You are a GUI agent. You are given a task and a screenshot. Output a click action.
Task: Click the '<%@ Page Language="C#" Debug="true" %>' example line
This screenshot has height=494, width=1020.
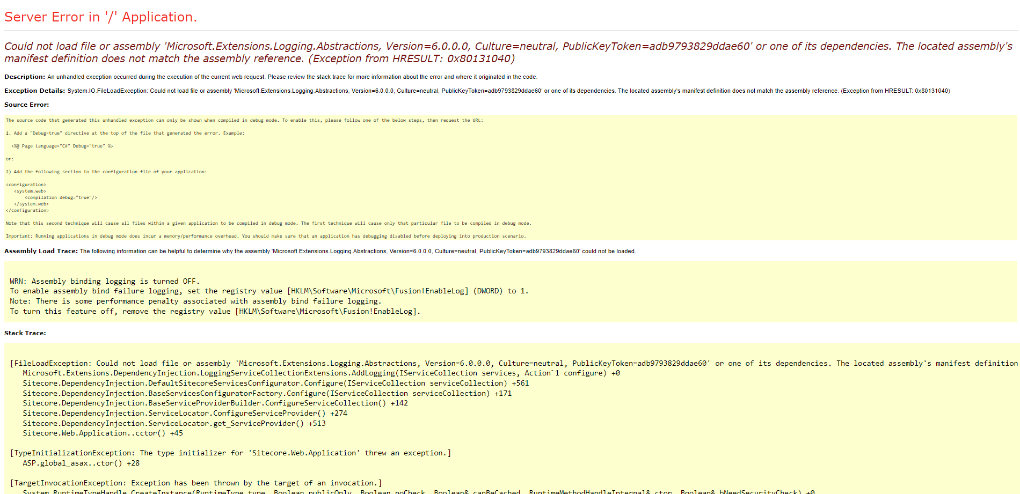pos(62,146)
